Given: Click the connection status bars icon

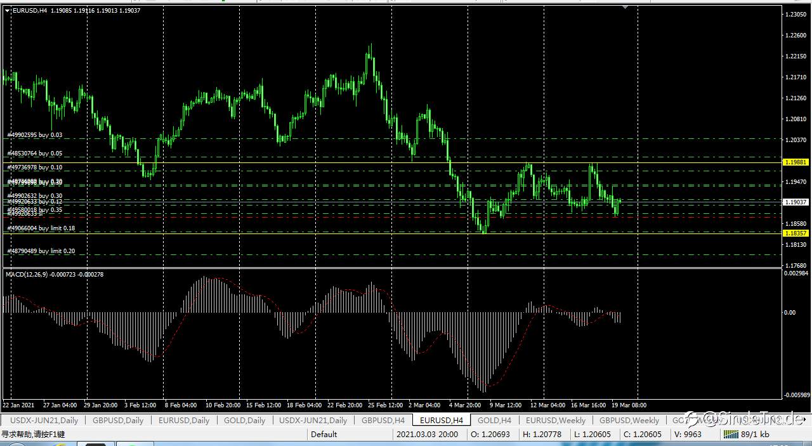Looking at the screenshot, I should (731, 435).
